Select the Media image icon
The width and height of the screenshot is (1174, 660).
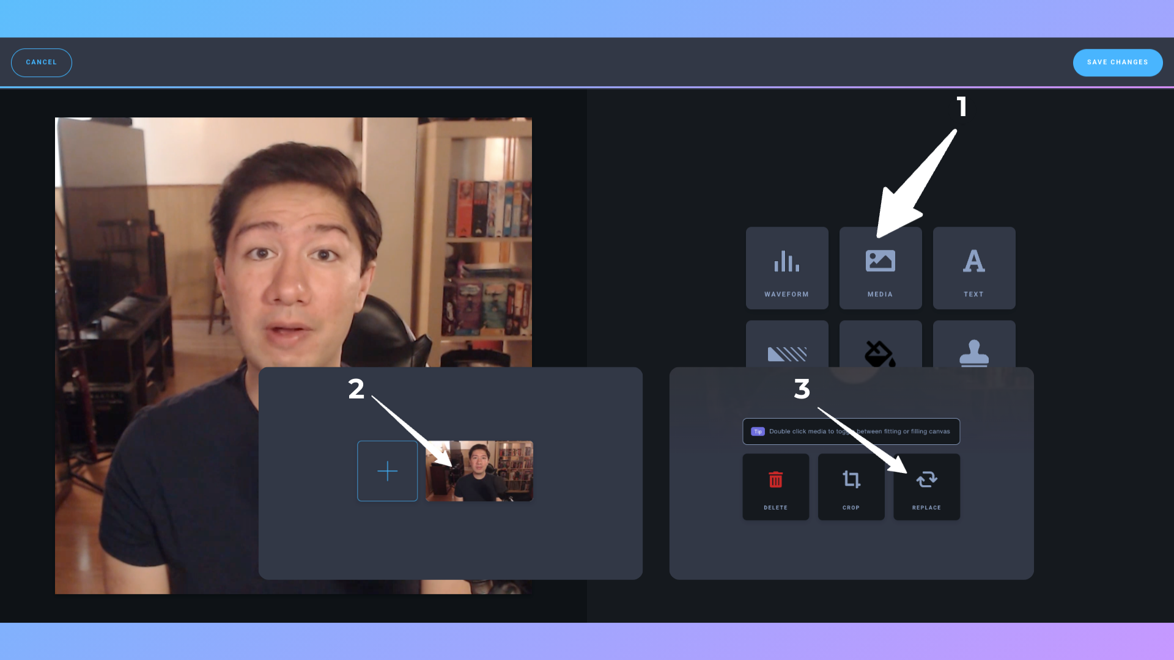tap(880, 262)
